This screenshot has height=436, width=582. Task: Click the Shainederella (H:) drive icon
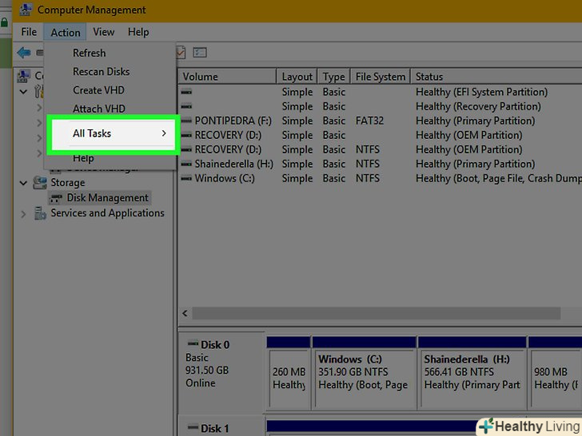point(186,164)
